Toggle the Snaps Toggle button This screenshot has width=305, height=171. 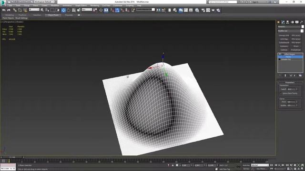click(x=112, y=10)
